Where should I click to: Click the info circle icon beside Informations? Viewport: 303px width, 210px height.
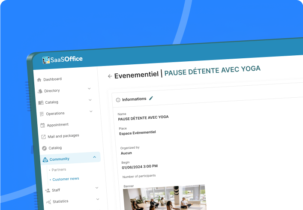pos(118,100)
